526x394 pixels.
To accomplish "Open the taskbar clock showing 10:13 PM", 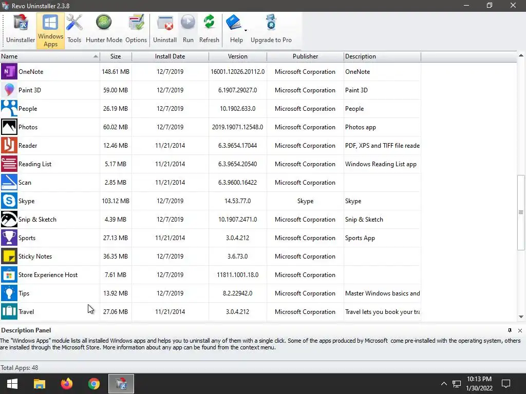I will pos(479,384).
